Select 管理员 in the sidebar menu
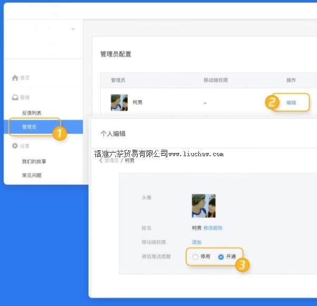317x306 pixels. 29,127
